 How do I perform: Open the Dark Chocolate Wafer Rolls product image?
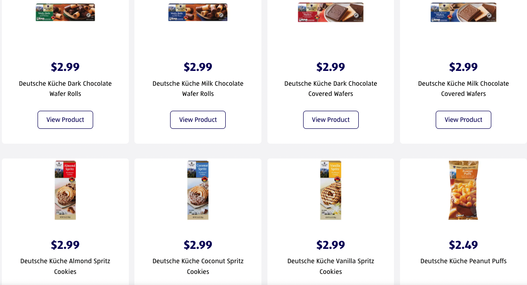click(65, 13)
